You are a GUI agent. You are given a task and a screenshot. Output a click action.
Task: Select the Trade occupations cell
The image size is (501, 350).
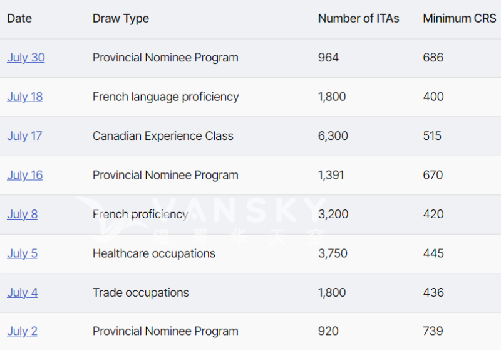coord(140,293)
